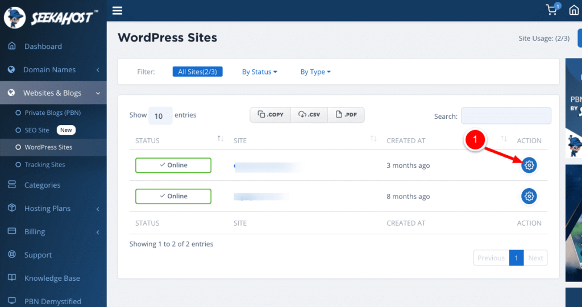Open settings gear for first site

click(529, 165)
